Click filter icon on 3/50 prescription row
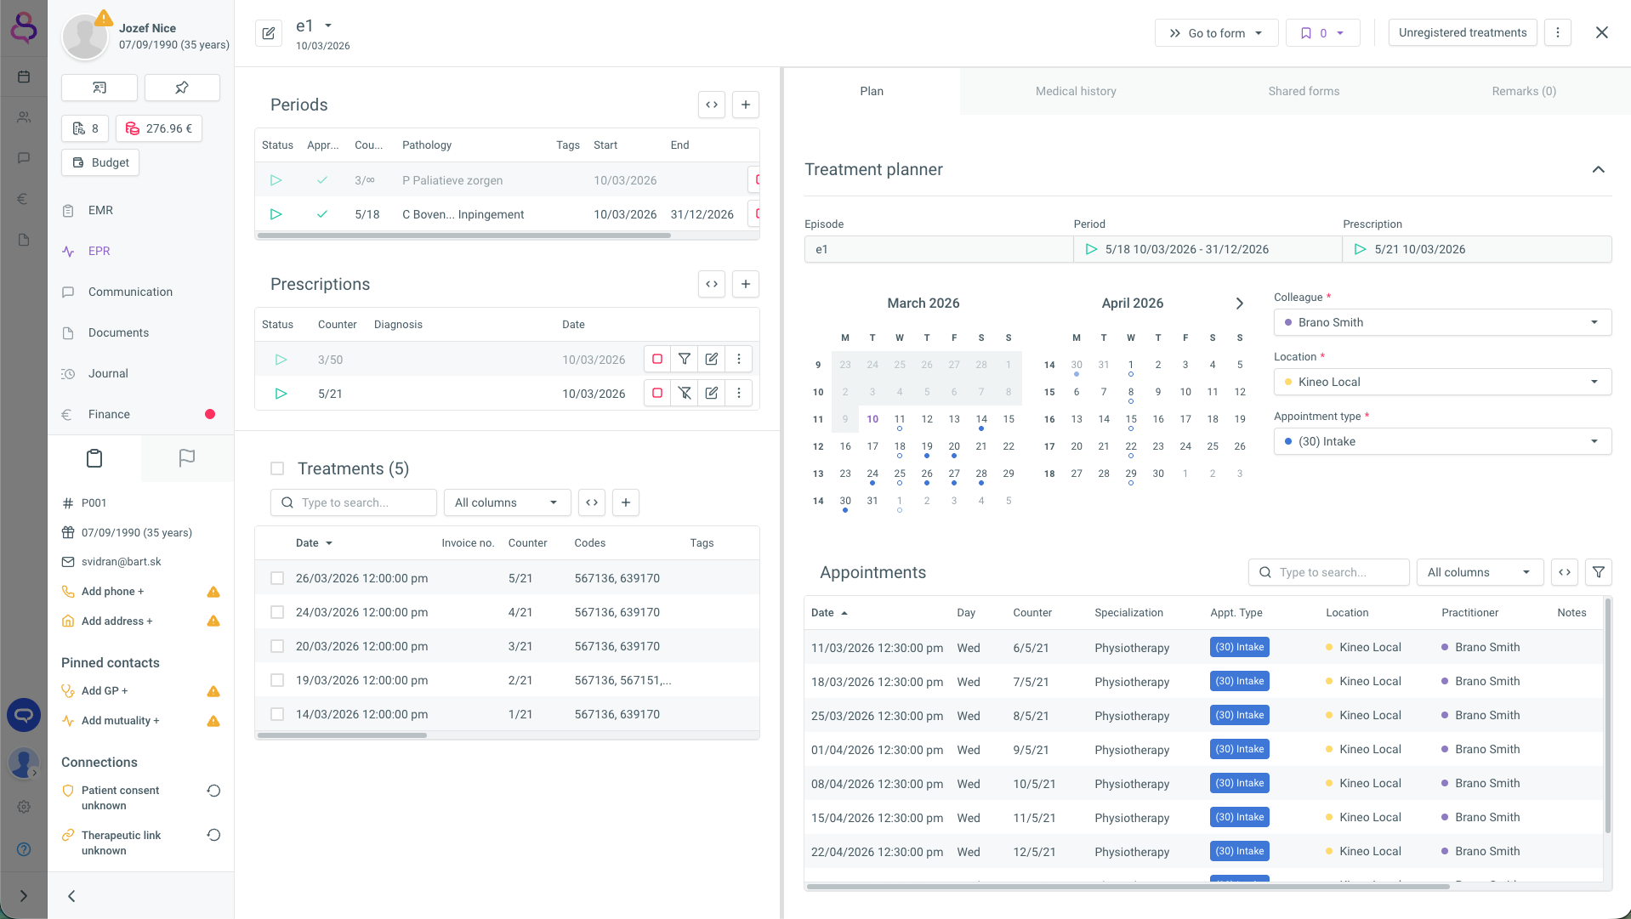The height and width of the screenshot is (919, 1631). point(684,359)
